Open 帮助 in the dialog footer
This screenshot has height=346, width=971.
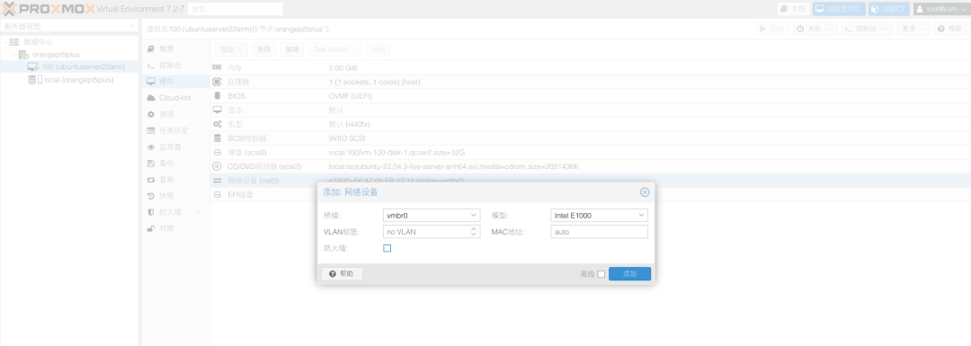pos(342,274)
